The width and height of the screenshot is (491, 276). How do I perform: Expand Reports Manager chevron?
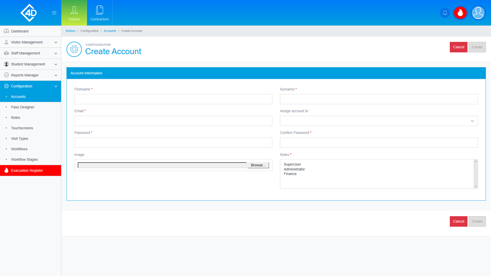56,75
